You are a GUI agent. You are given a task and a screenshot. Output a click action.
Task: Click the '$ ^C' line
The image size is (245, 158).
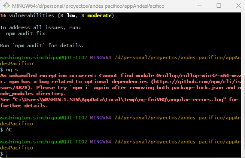[x=6, y=130]
